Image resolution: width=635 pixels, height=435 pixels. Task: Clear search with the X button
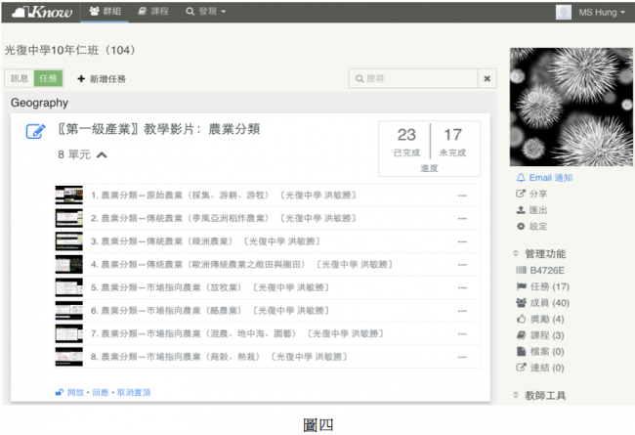[487, 78]
